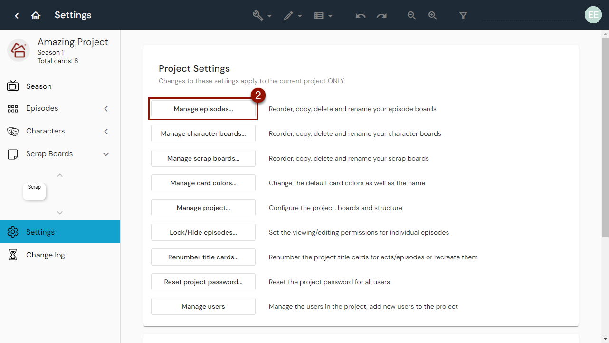The width and height of the screenshot is (609, 343).
Task: Open the home icon in header
Action: (x=36, y=16)
